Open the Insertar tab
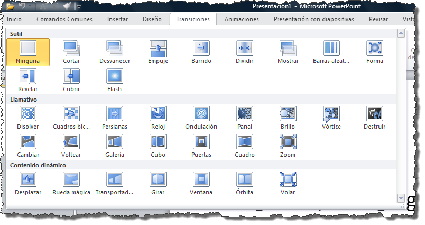The width and height of the screenshot is (425, 225). click(117, 19)
